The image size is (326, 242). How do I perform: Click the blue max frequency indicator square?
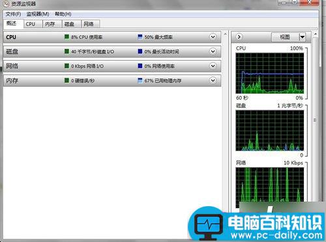pos(140,37)
